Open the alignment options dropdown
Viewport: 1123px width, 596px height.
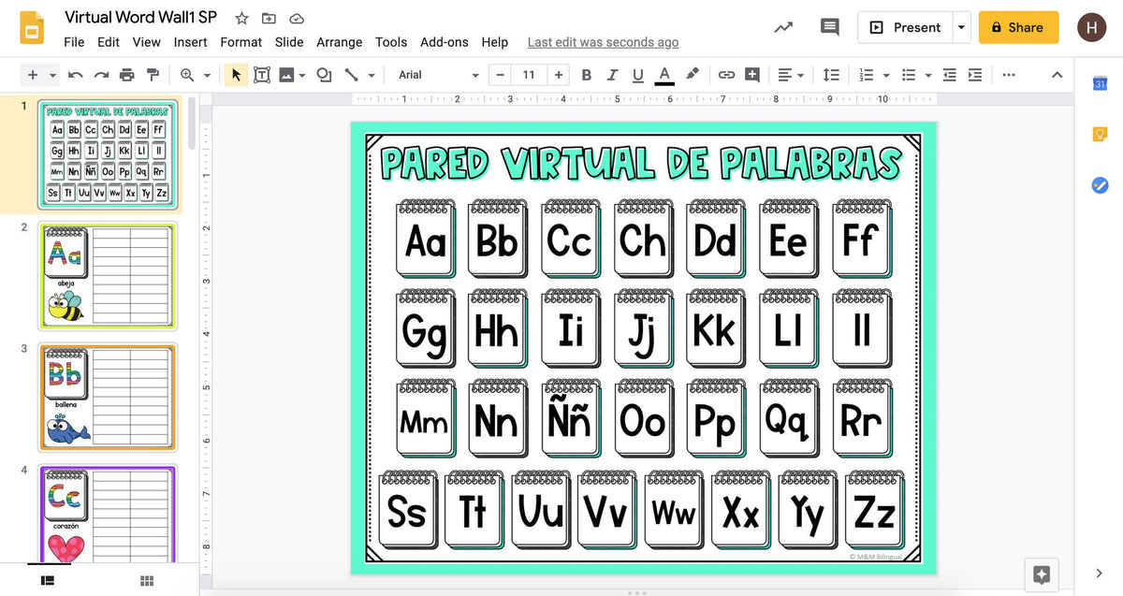[802, 75]
